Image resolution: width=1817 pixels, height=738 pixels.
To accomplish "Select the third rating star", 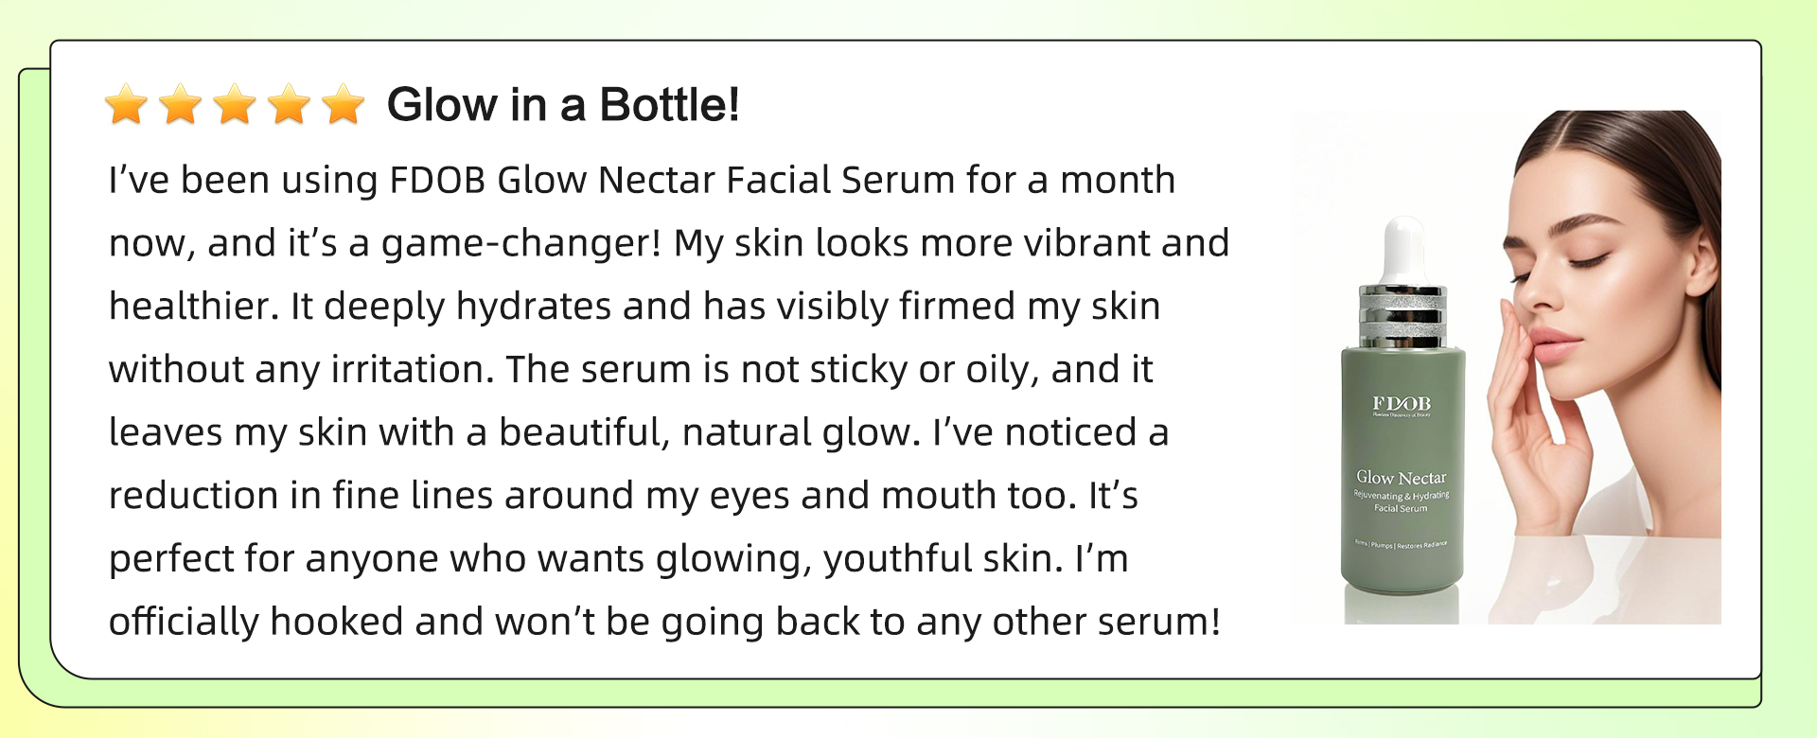I will click(x=235, y=104).
